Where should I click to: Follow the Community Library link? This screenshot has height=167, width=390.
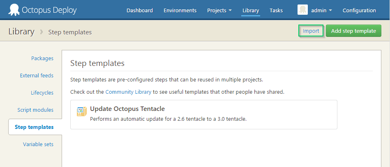tap(128, 92)
